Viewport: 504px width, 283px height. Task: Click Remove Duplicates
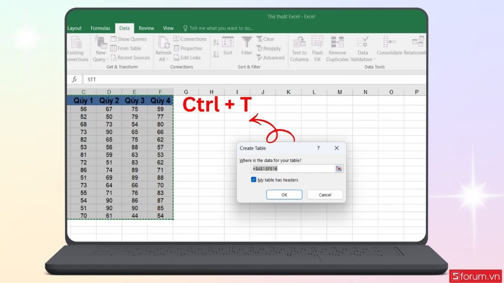[337, 49]
